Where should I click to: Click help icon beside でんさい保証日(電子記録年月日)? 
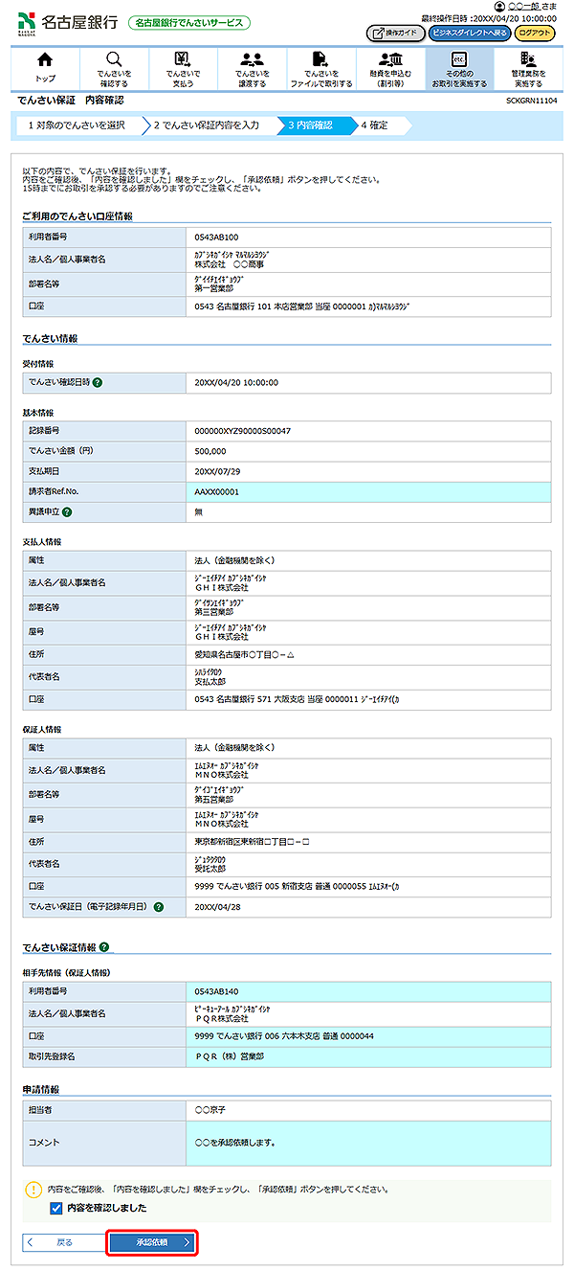tap(158, 906)
